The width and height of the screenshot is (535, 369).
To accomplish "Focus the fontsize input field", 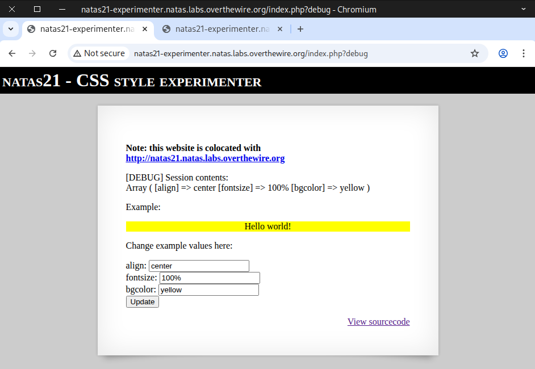I will tap(210, 278).
